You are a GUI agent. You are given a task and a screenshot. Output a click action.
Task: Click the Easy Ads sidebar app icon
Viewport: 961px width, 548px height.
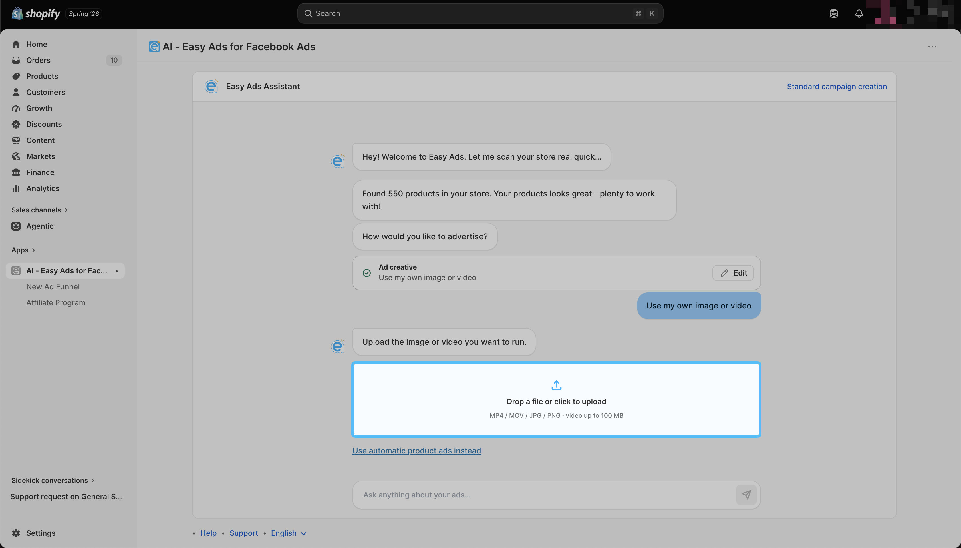click(16, 271)
